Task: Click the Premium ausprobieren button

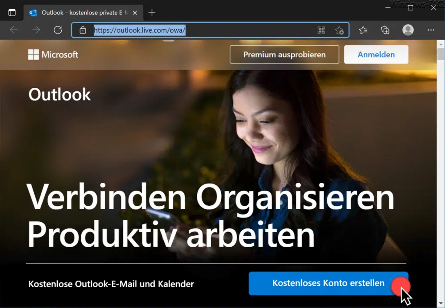Action: point(284,54)
